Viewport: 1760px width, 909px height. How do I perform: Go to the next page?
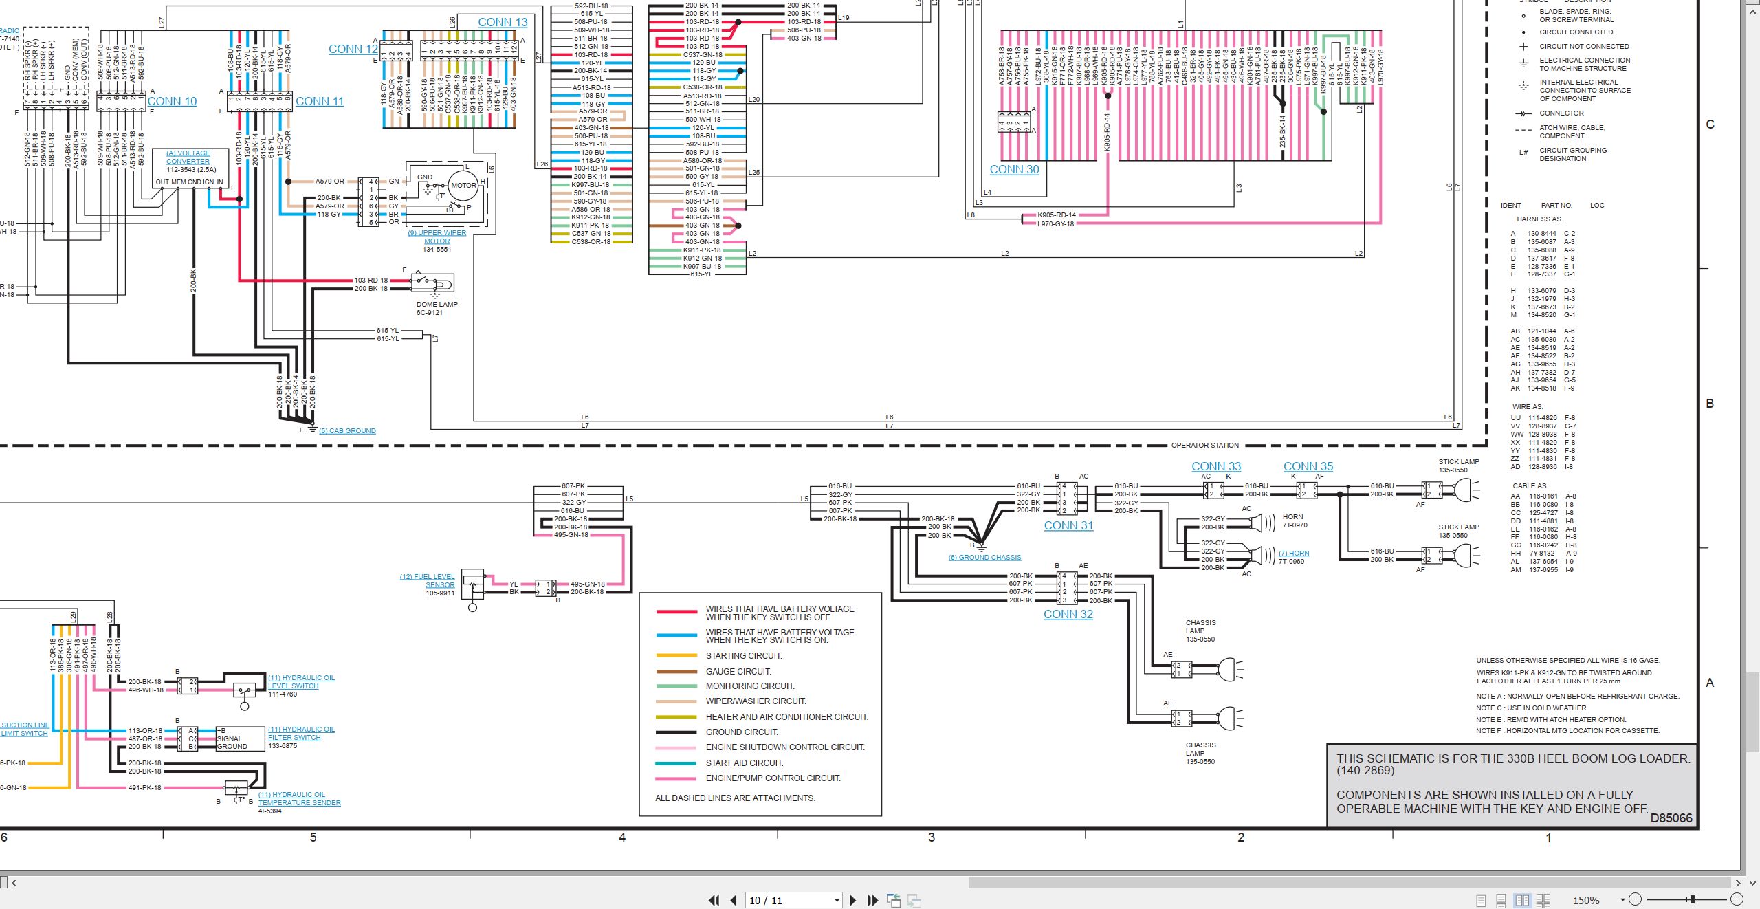(853, 900)
